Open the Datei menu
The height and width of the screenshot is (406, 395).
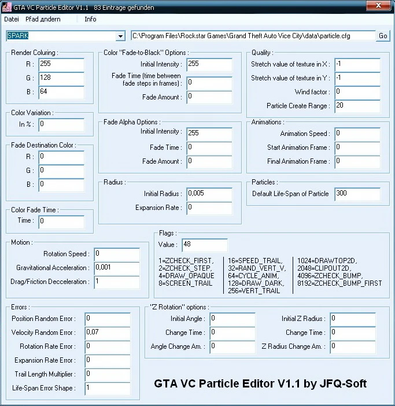point(12,19)
